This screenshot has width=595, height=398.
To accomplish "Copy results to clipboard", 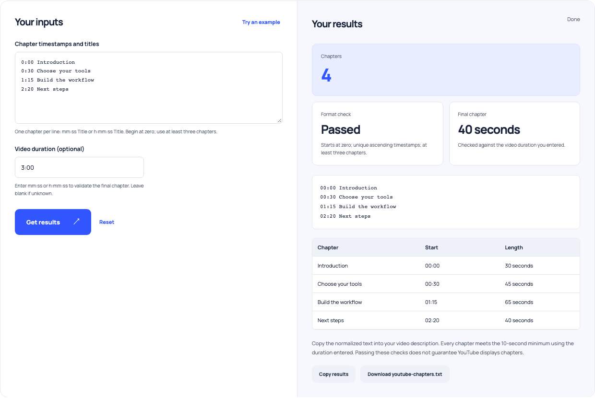I will pos(333,374).
